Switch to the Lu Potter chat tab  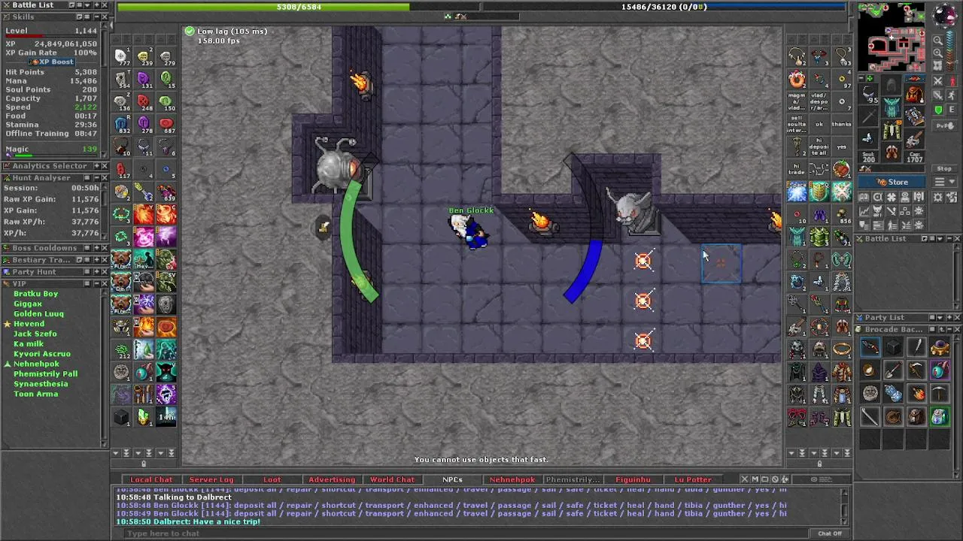point(693,479)
